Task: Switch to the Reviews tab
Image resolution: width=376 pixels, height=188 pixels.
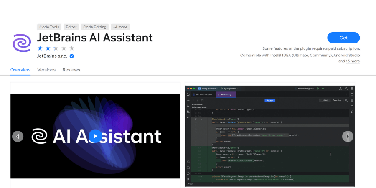Action: tap(71, 70)
